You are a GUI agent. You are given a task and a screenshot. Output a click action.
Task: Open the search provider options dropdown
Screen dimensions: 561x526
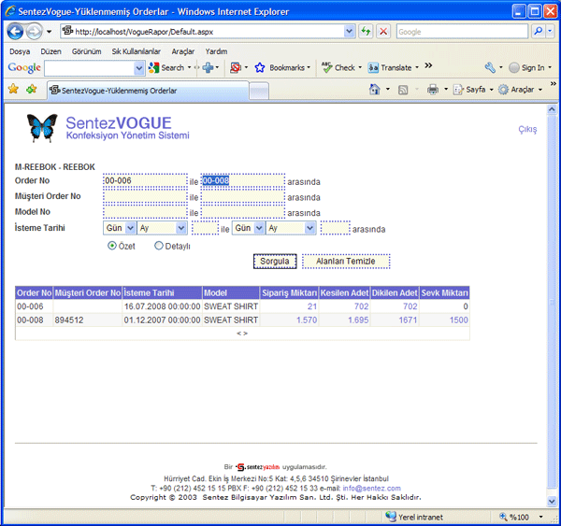pos(550,32)
